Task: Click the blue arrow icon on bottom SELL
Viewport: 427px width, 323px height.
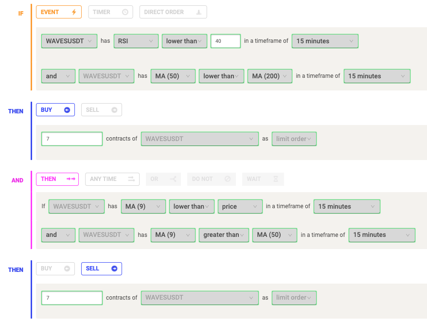Action: [114, 269]
